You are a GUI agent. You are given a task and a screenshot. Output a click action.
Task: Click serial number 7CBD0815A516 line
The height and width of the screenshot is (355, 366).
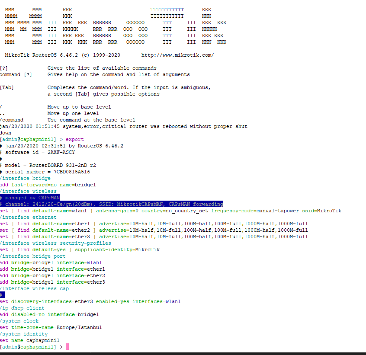click(x=45, y=172)
